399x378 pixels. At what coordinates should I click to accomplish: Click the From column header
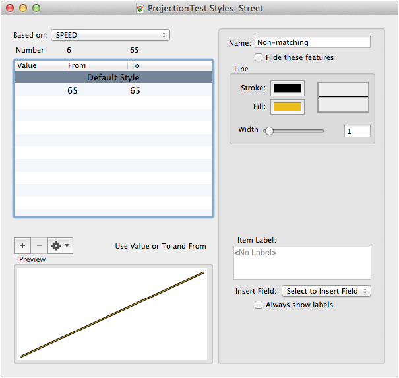96,66
